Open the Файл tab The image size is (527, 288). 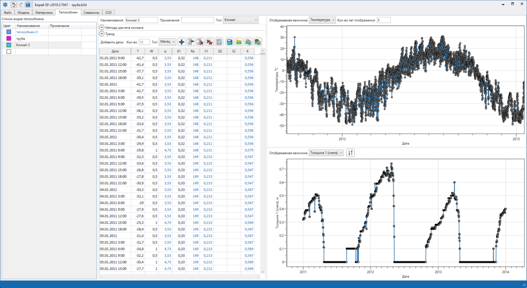(x=8, y=12)
